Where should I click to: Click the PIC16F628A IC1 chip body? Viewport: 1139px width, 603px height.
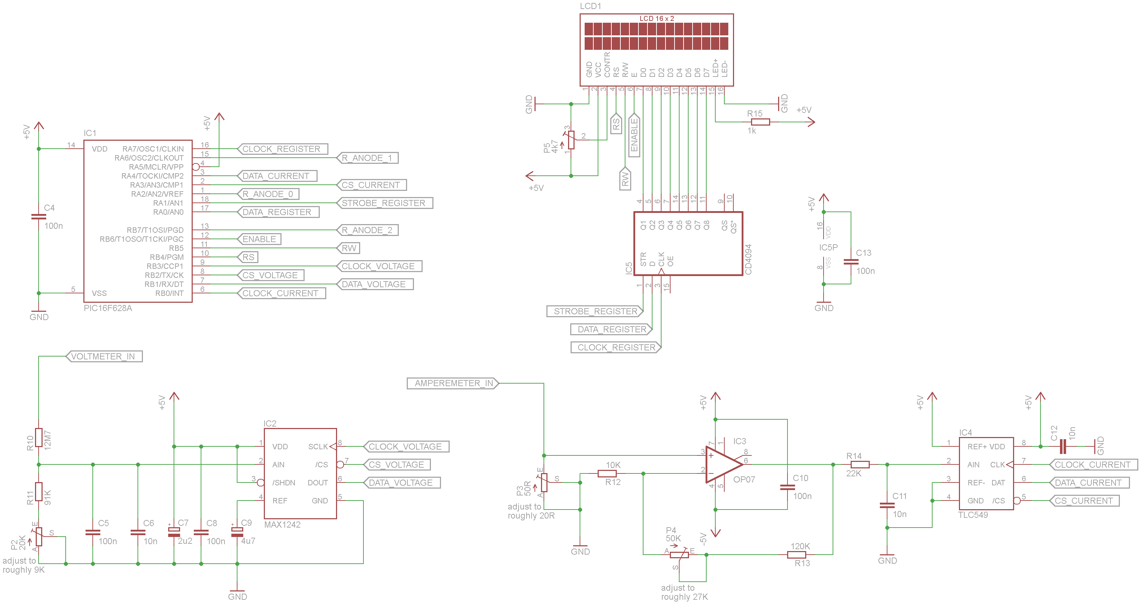pos(138,221)
